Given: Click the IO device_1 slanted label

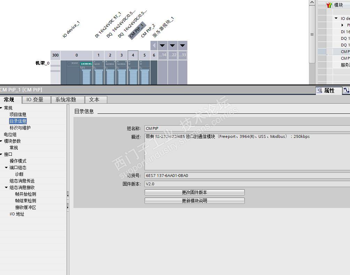Looking at the screenshot, I should pyautogui.click(x=71, y=29).
